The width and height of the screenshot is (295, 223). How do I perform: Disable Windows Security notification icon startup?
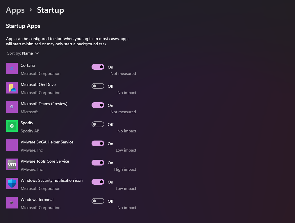tap(98, 182)
